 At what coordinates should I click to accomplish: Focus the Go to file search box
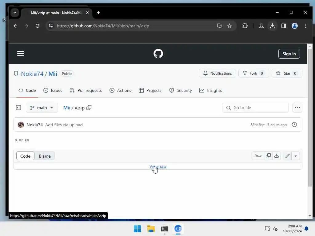click(x=255, y=108)
